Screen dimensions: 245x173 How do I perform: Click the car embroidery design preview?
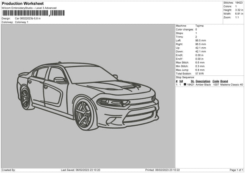point(87,95)
